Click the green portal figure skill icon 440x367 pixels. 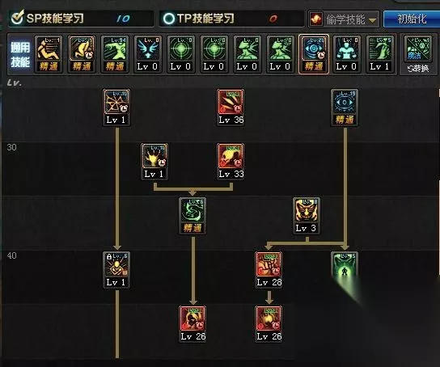click(345, 264)
